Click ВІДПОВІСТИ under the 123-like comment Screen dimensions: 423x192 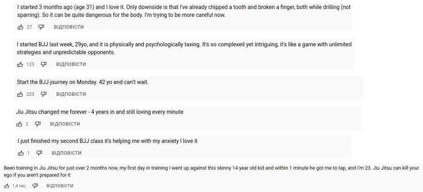tap(71, 64)
